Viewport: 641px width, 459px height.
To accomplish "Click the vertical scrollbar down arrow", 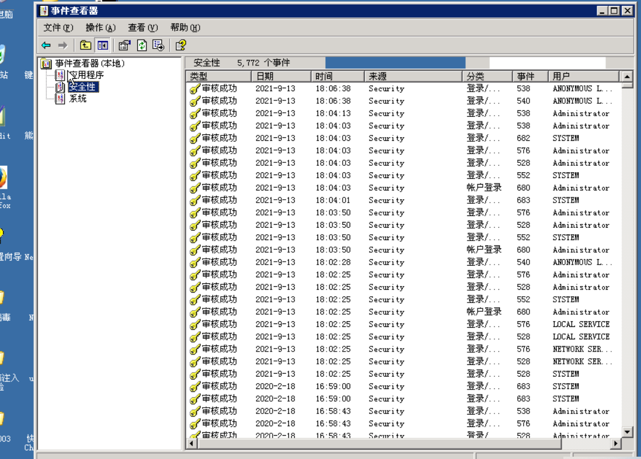I will [x=626, y=432].
